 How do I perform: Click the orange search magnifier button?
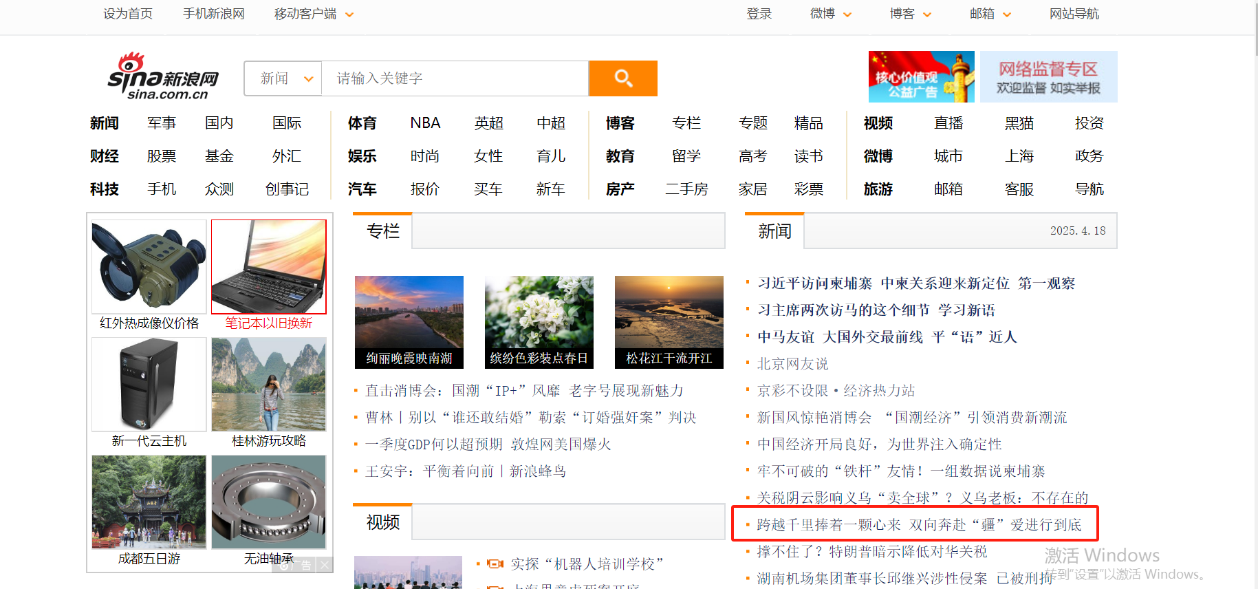point(623,78)
